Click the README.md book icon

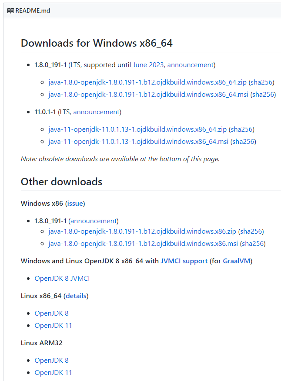click(10, 11)
